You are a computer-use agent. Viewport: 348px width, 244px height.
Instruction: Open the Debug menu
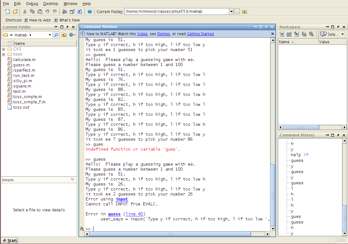(31, 3)
